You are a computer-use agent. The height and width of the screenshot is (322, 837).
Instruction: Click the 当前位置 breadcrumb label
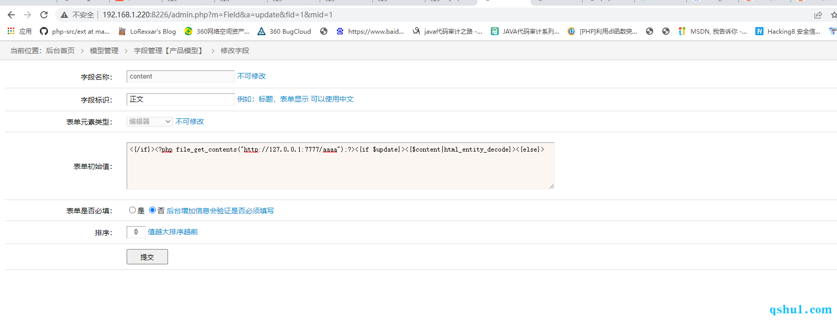(26, 51)
